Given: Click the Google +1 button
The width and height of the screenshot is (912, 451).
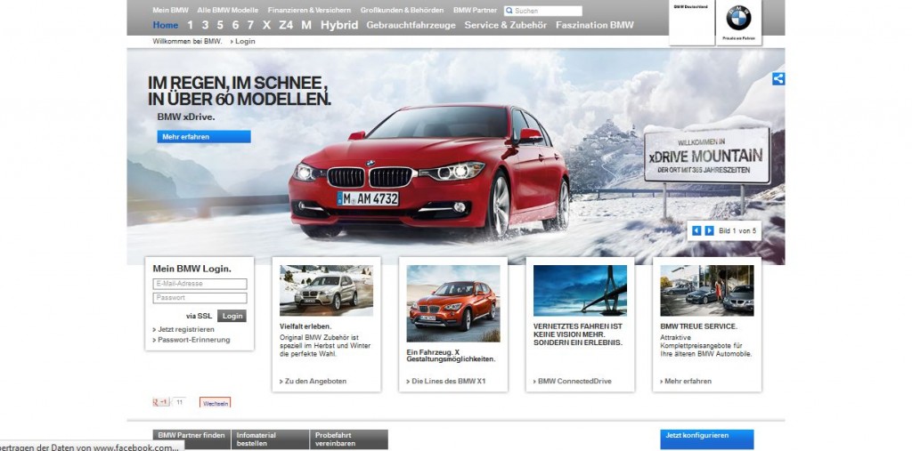Looking at the screenshot, I should coord(161,402).
